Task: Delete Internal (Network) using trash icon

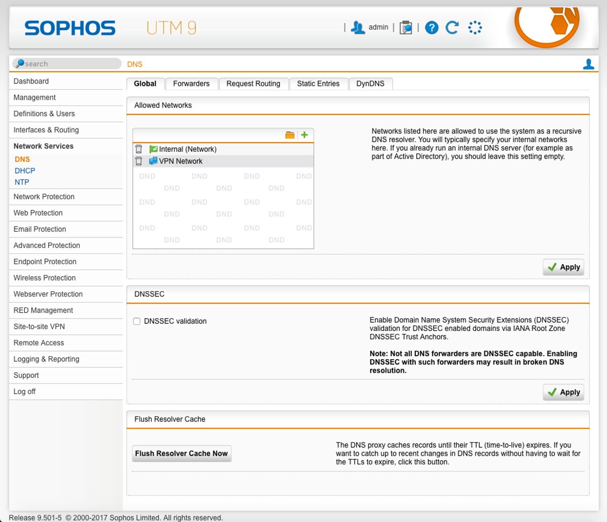Action: click(x=139, y=149)
